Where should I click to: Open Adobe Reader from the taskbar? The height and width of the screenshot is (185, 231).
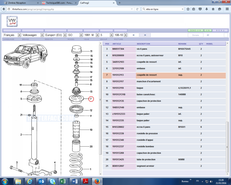tap(86, 181)
